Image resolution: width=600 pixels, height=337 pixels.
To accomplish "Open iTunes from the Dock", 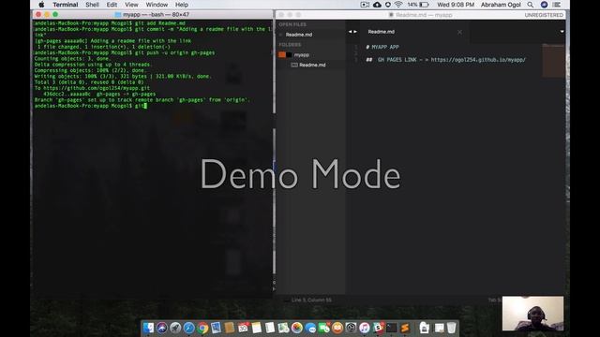I will 365,328.
